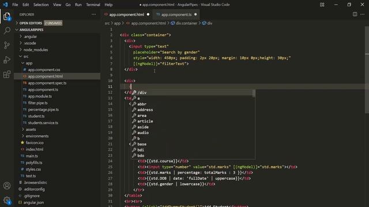This screenshot has height=207, width=369.
Task: Expand the environments folder
Action: click(37, 136)
